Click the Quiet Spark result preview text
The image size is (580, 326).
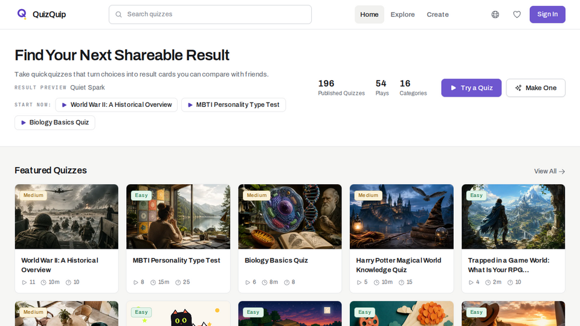pyautogui.click(x=87, y=88)
